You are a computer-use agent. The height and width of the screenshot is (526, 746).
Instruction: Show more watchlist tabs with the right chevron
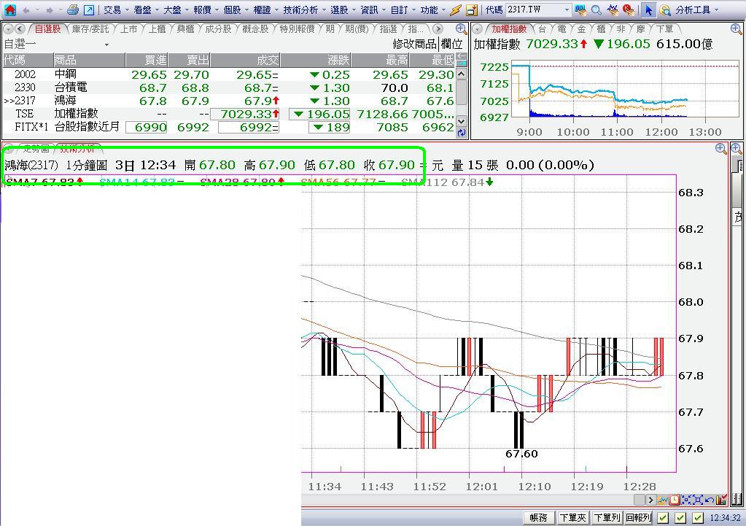coord(438,29)
